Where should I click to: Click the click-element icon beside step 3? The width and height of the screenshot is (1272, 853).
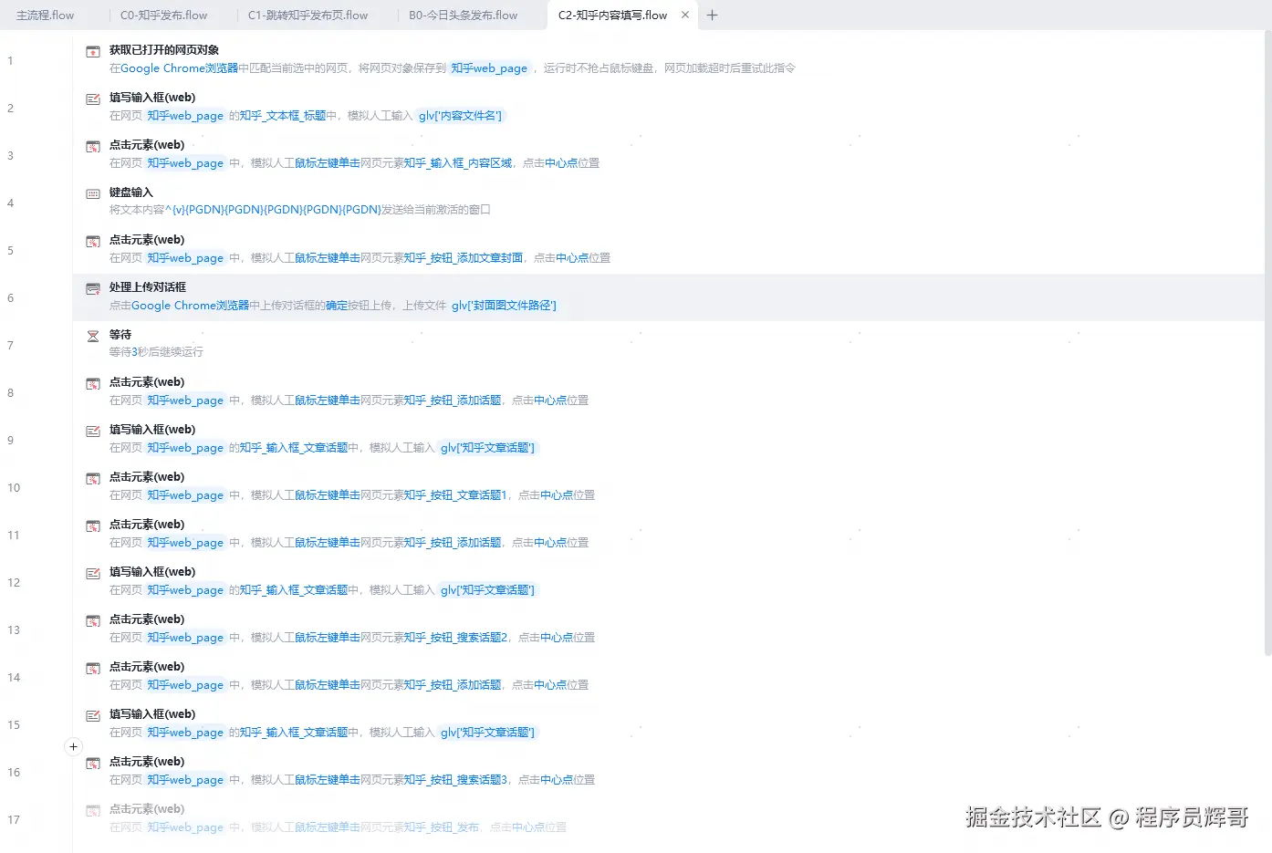pyautogui.click(x=92, y=144)
